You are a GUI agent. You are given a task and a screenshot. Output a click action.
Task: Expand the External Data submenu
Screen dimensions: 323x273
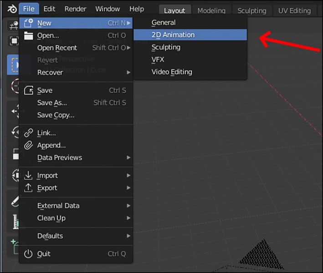tap(76, 206)
